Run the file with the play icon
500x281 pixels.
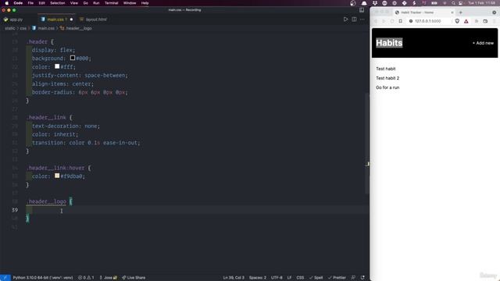click(x=345, y=20)
